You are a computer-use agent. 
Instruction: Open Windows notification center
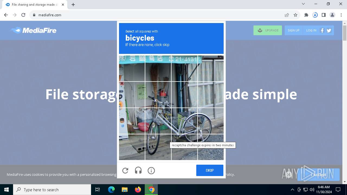click(x=338, y=190)
